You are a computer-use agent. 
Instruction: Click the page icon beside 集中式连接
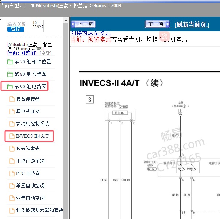(12, 112)
